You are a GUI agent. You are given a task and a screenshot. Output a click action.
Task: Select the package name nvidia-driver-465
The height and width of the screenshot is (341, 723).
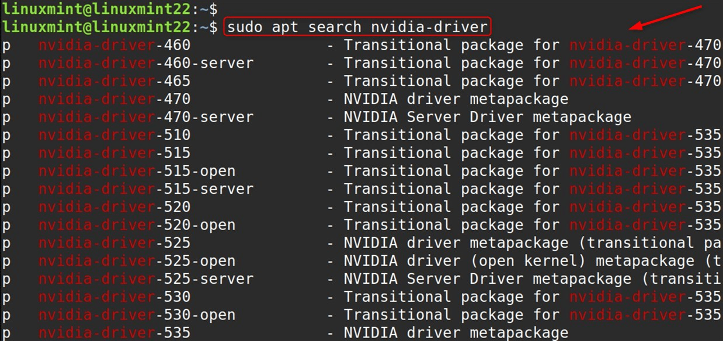pyautogui.click(x=114, y=81)
